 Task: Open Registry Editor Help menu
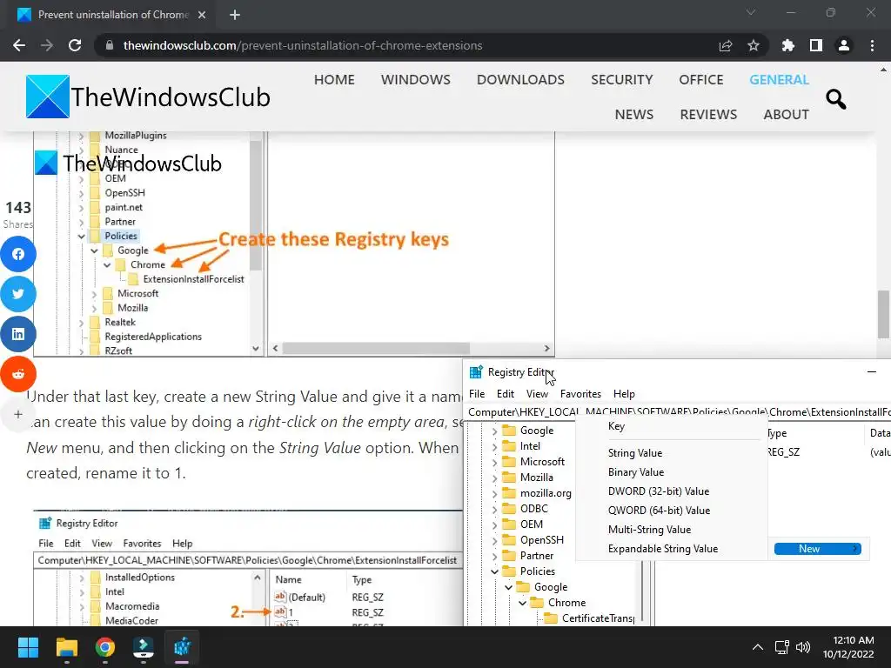624,394
